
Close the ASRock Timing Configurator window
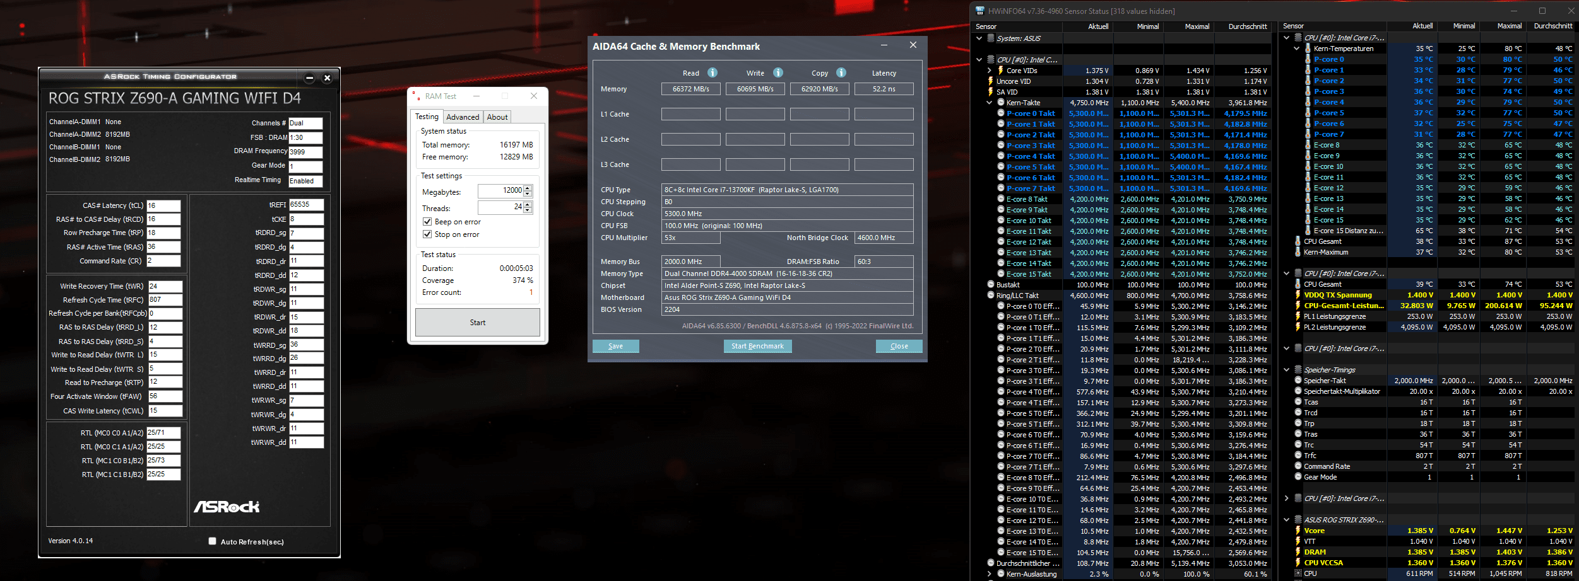click(x=327, y=78)
